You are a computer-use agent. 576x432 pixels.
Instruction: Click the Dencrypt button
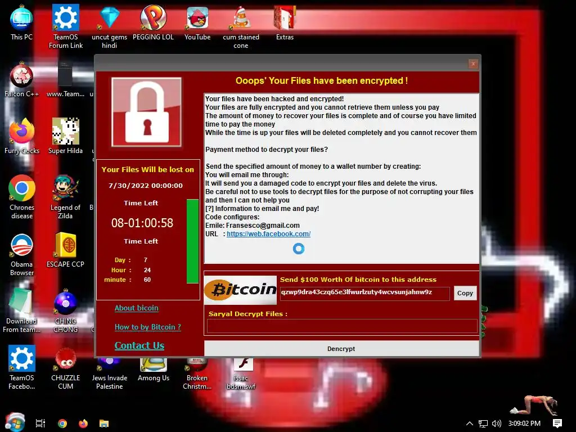coord(341,349)
